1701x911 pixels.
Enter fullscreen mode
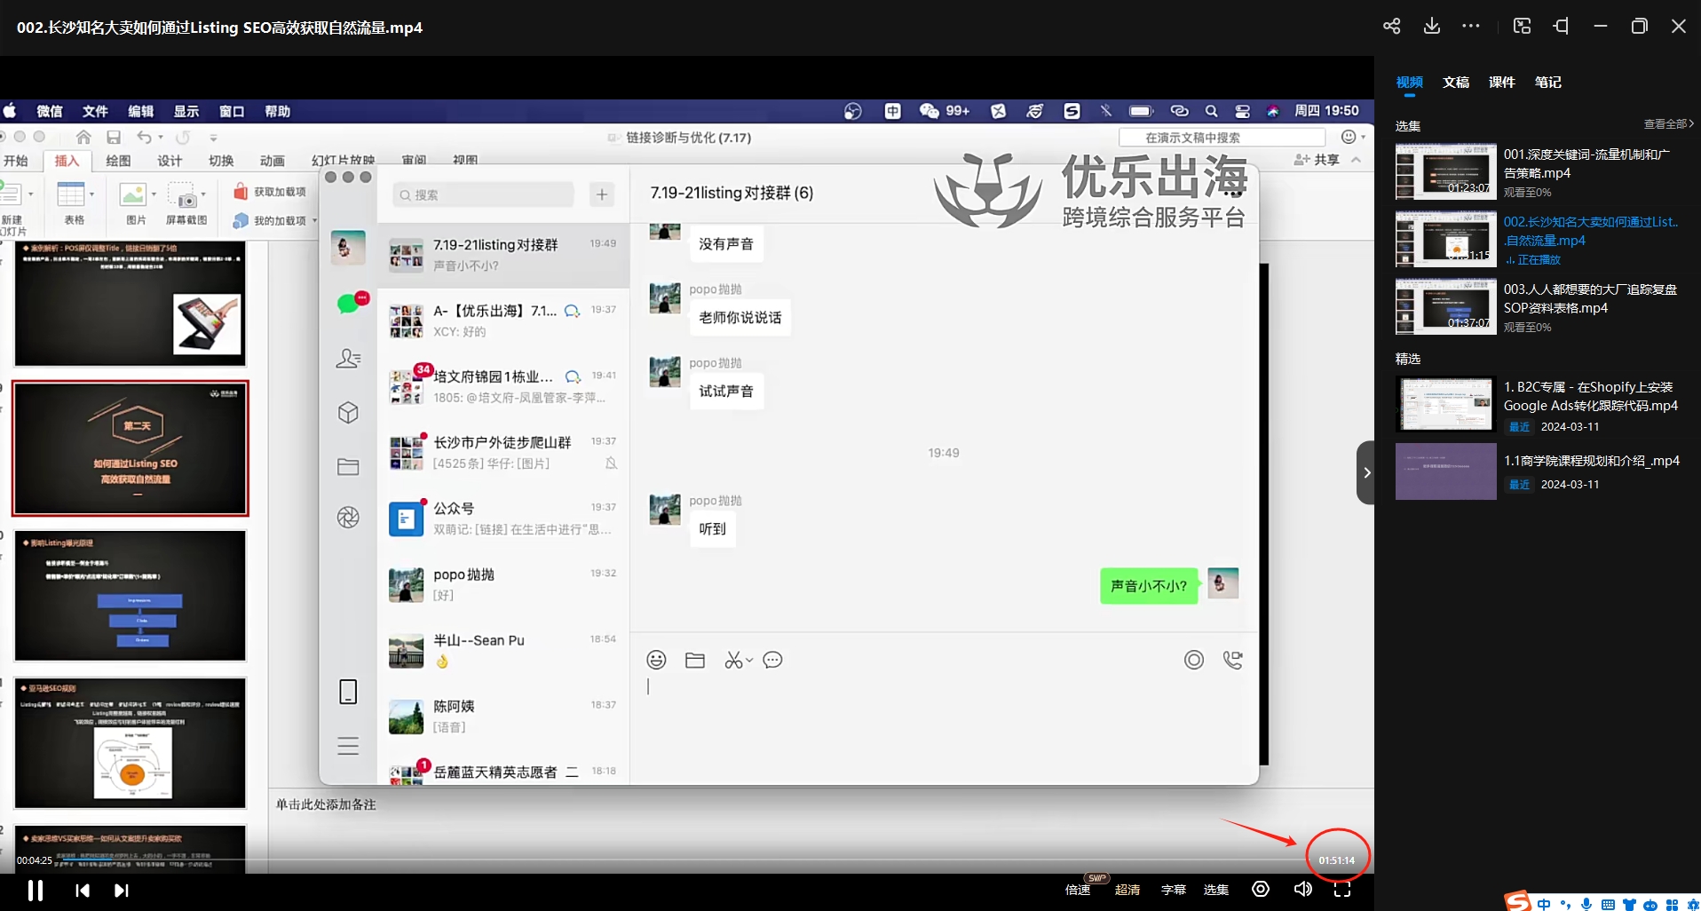(x=1341, y=889)
